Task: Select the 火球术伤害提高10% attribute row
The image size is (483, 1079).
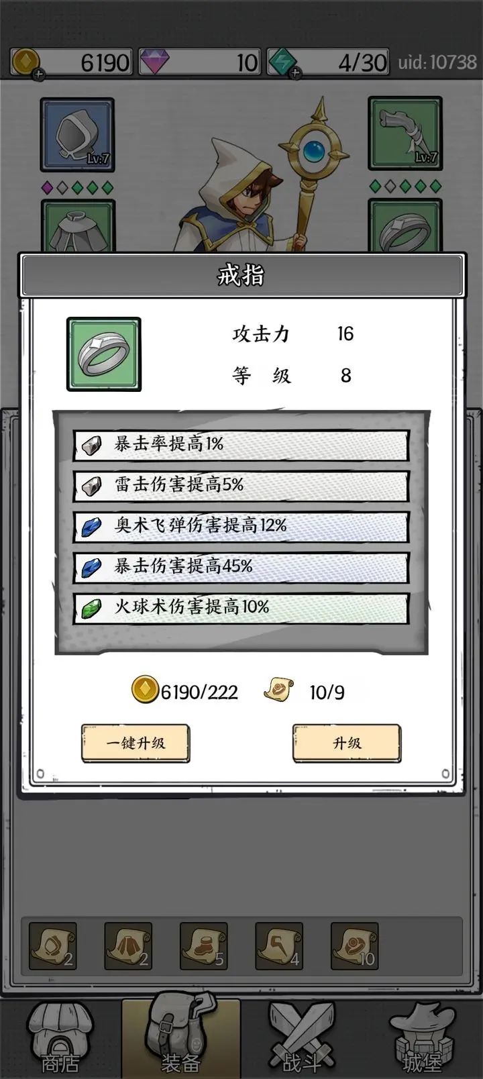Action: click(x=241, y=607)
